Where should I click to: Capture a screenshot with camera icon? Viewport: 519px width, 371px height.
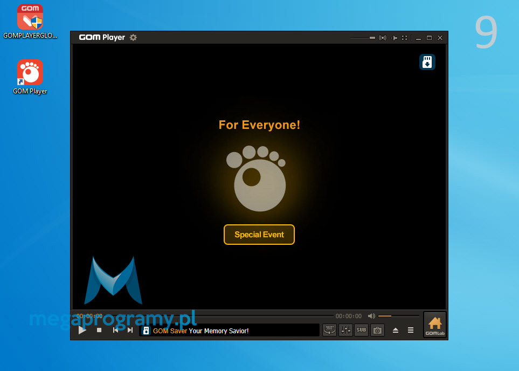[x=377, y=330]
